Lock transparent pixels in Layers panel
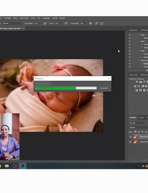 pyautogui.click(x=135, y=132)
